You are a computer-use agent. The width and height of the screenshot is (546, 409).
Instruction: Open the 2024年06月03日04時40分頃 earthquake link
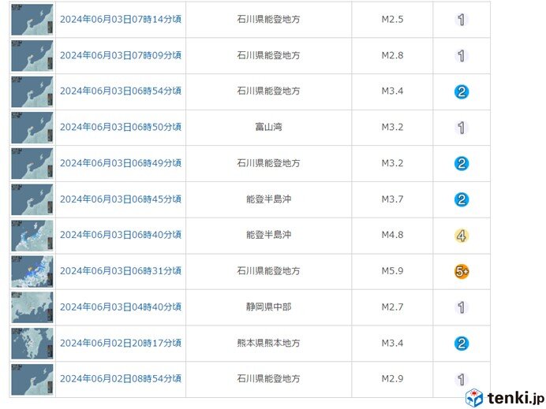(121, 307)
